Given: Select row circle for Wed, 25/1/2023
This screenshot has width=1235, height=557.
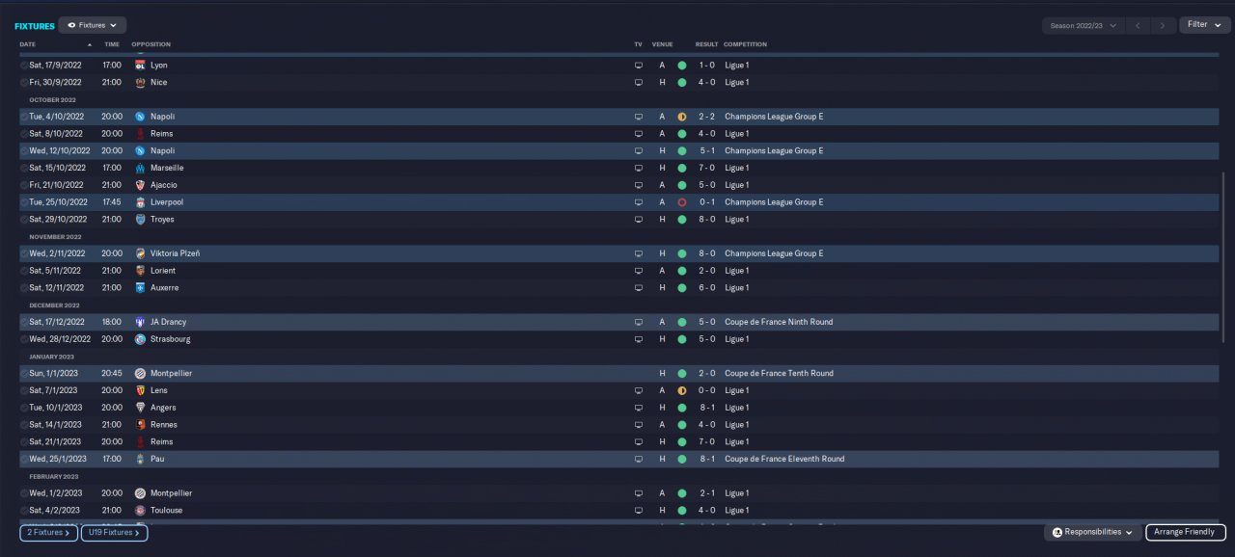Looking at the screenshot, I should [x=24, y=459].
